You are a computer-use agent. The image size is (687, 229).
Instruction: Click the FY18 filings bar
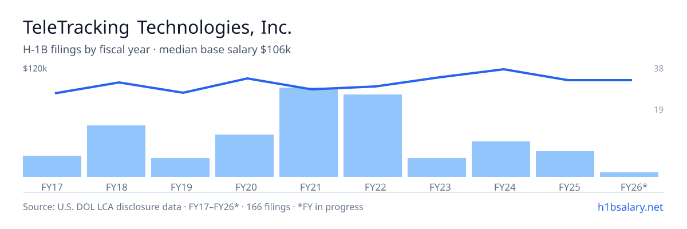pos(116,151)
